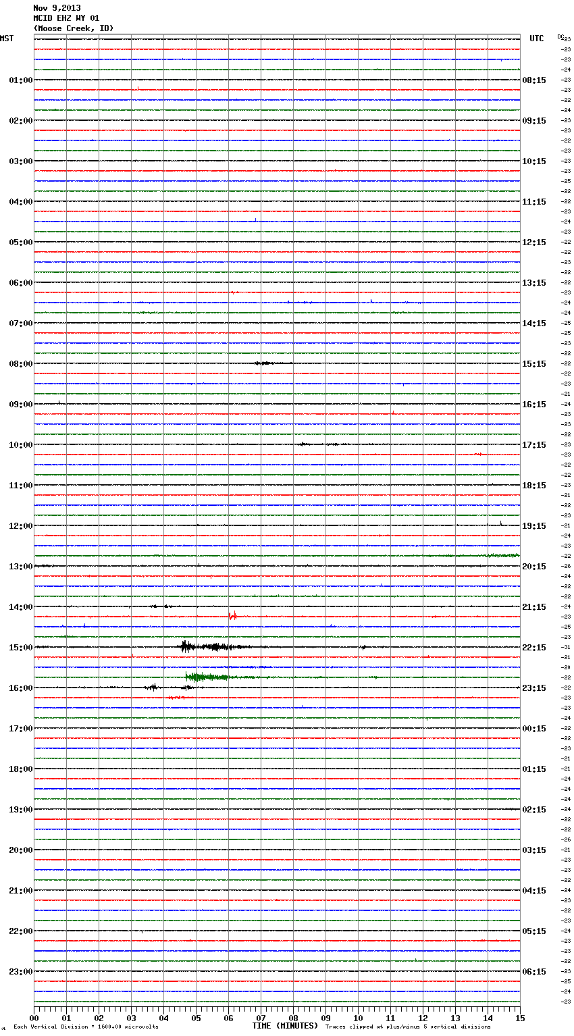Click the 'TIME (MINUTES)' axis title

point(285,1026)
